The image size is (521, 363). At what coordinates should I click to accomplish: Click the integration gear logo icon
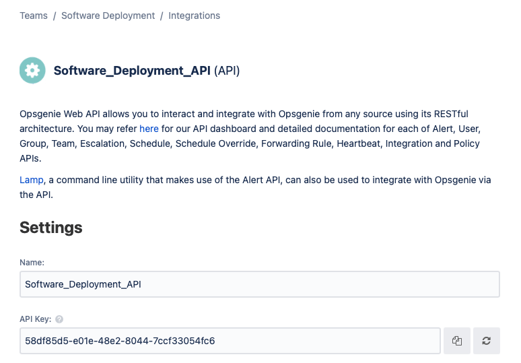(32, 70)
